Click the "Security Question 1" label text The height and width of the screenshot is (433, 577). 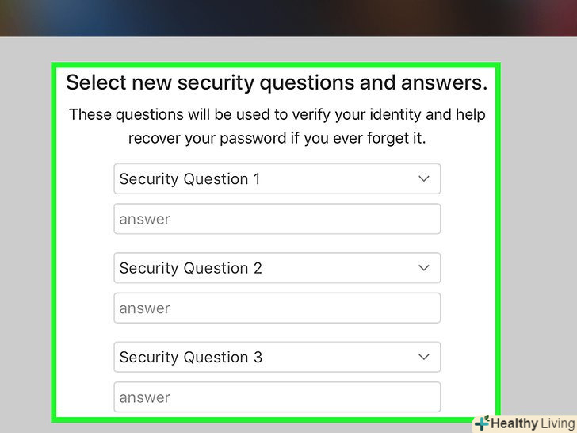pyautogui.click(x=189, y=179)
